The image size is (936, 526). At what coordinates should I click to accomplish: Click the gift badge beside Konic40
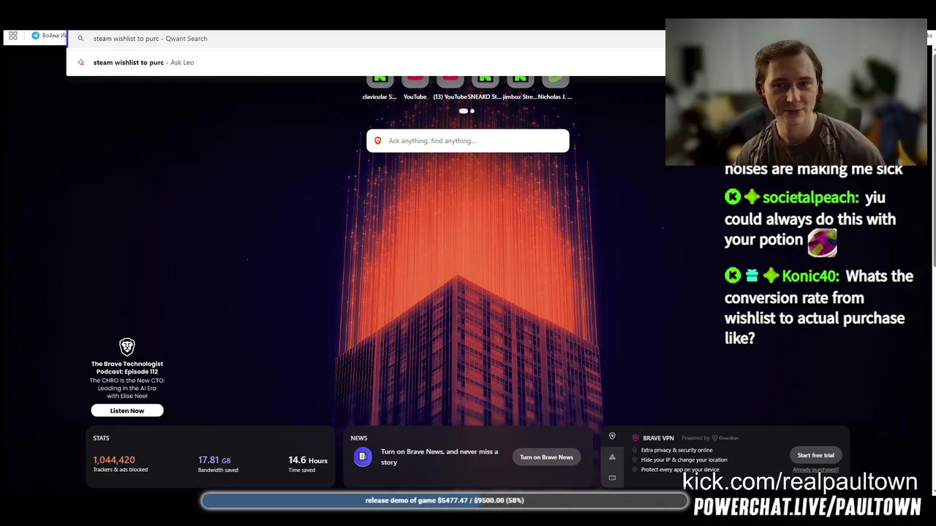tap(752, 276)
